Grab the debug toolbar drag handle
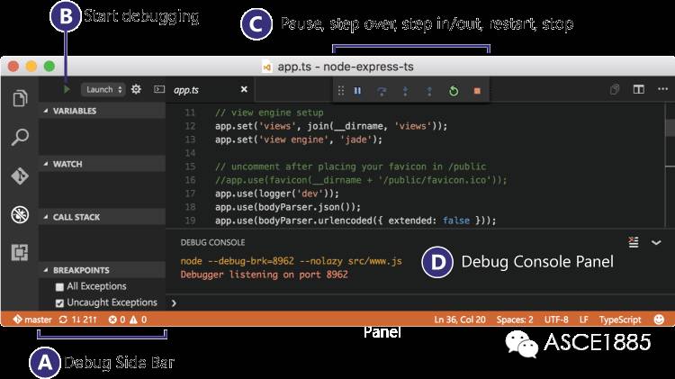The width and height of the screenshot is (675, 379). 341,90
